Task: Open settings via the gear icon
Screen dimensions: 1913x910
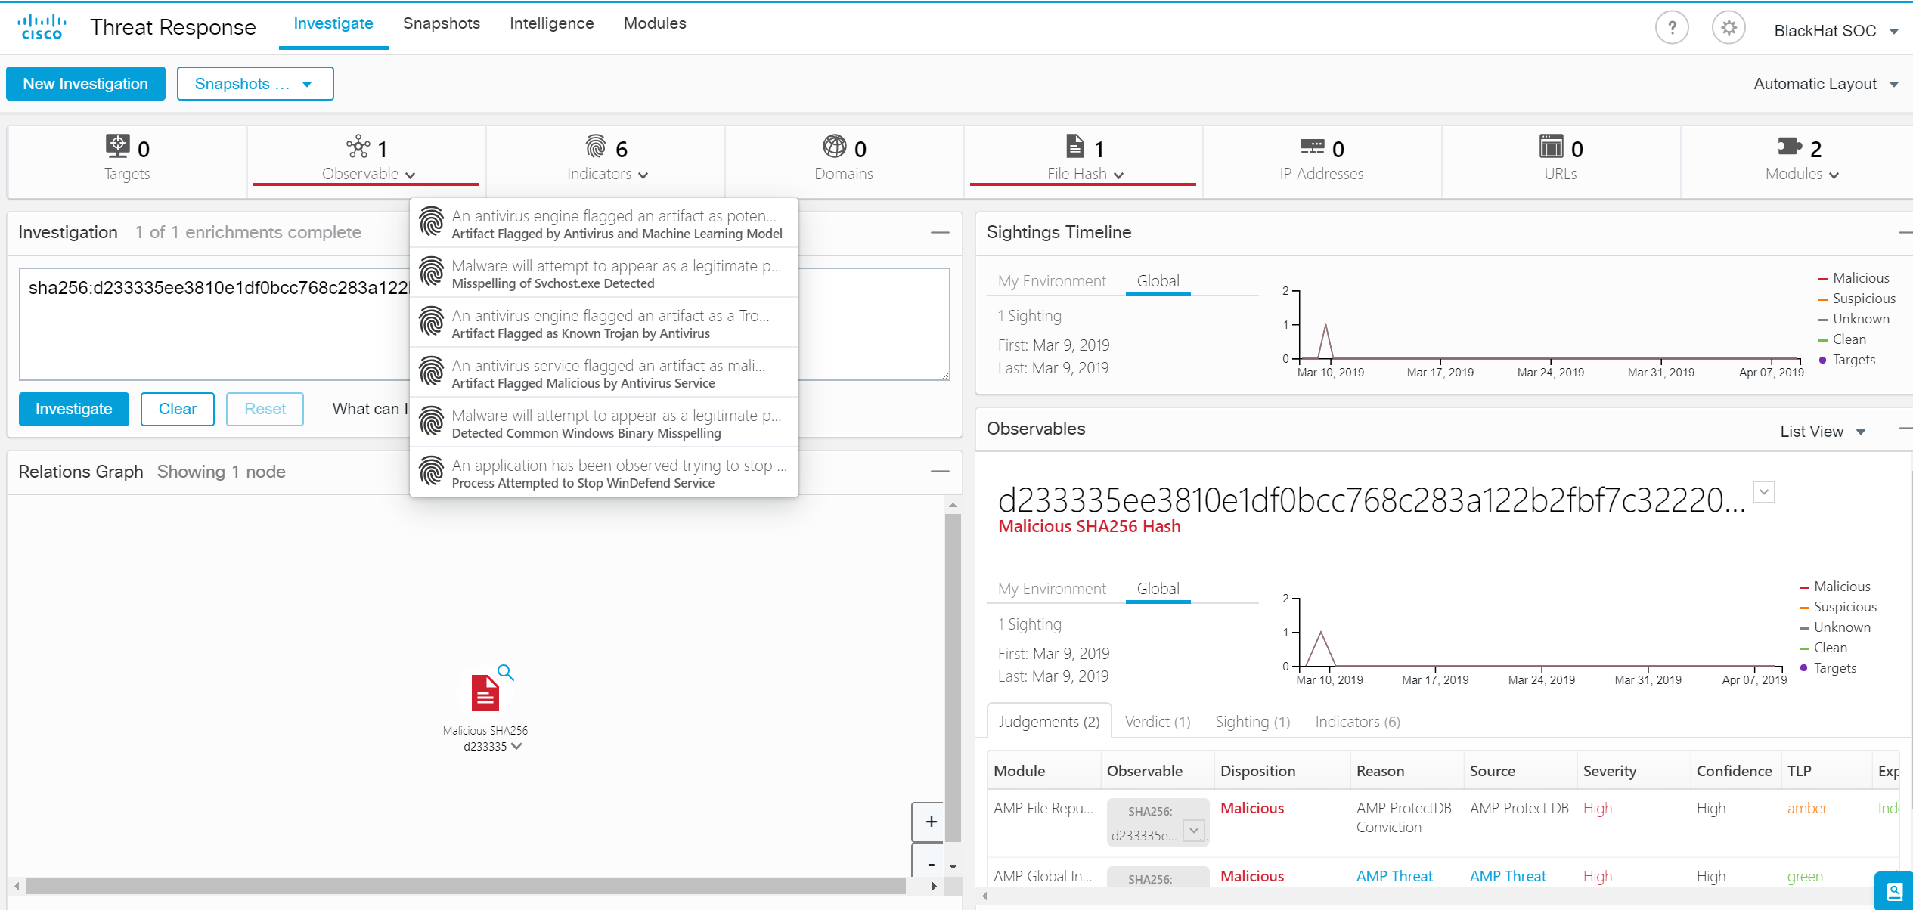Action: pos(1728,29)
